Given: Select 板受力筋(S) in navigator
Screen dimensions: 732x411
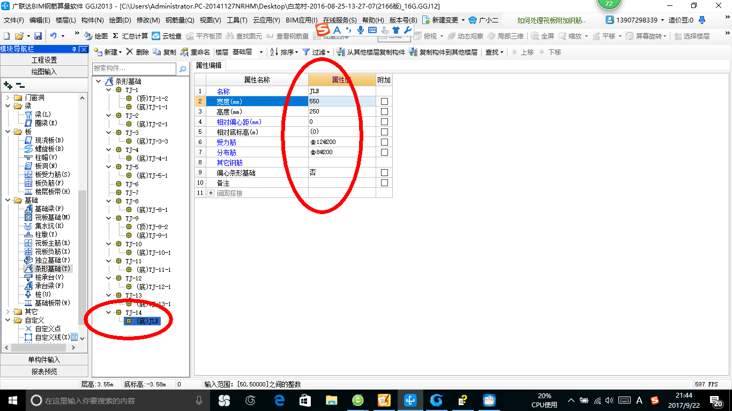Looking at the screenshot, I should [47, 174].
